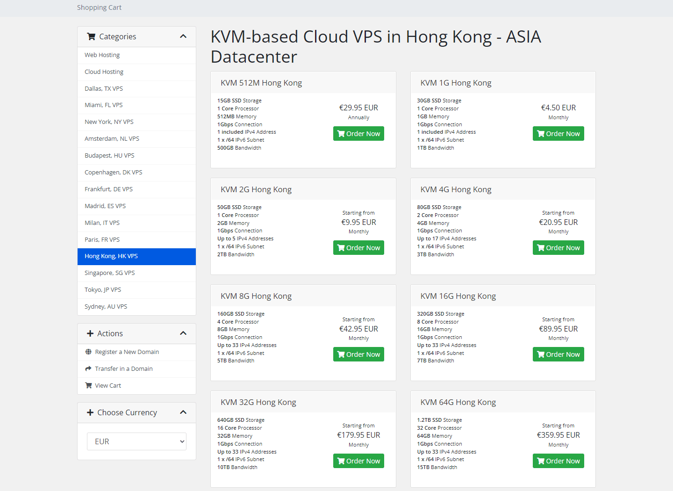Image resolution: width=673 pixels, height=491 pixels.
Task: Order the KVM 64G Hong Kong plan
Action: tap(558, 461)
